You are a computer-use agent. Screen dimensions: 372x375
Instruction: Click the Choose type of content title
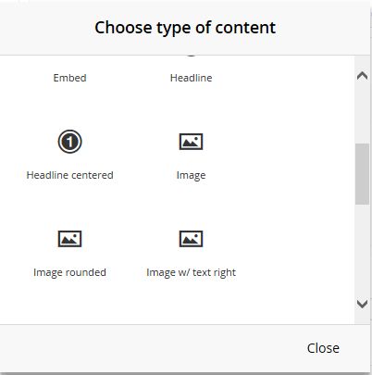pos(185,28)
